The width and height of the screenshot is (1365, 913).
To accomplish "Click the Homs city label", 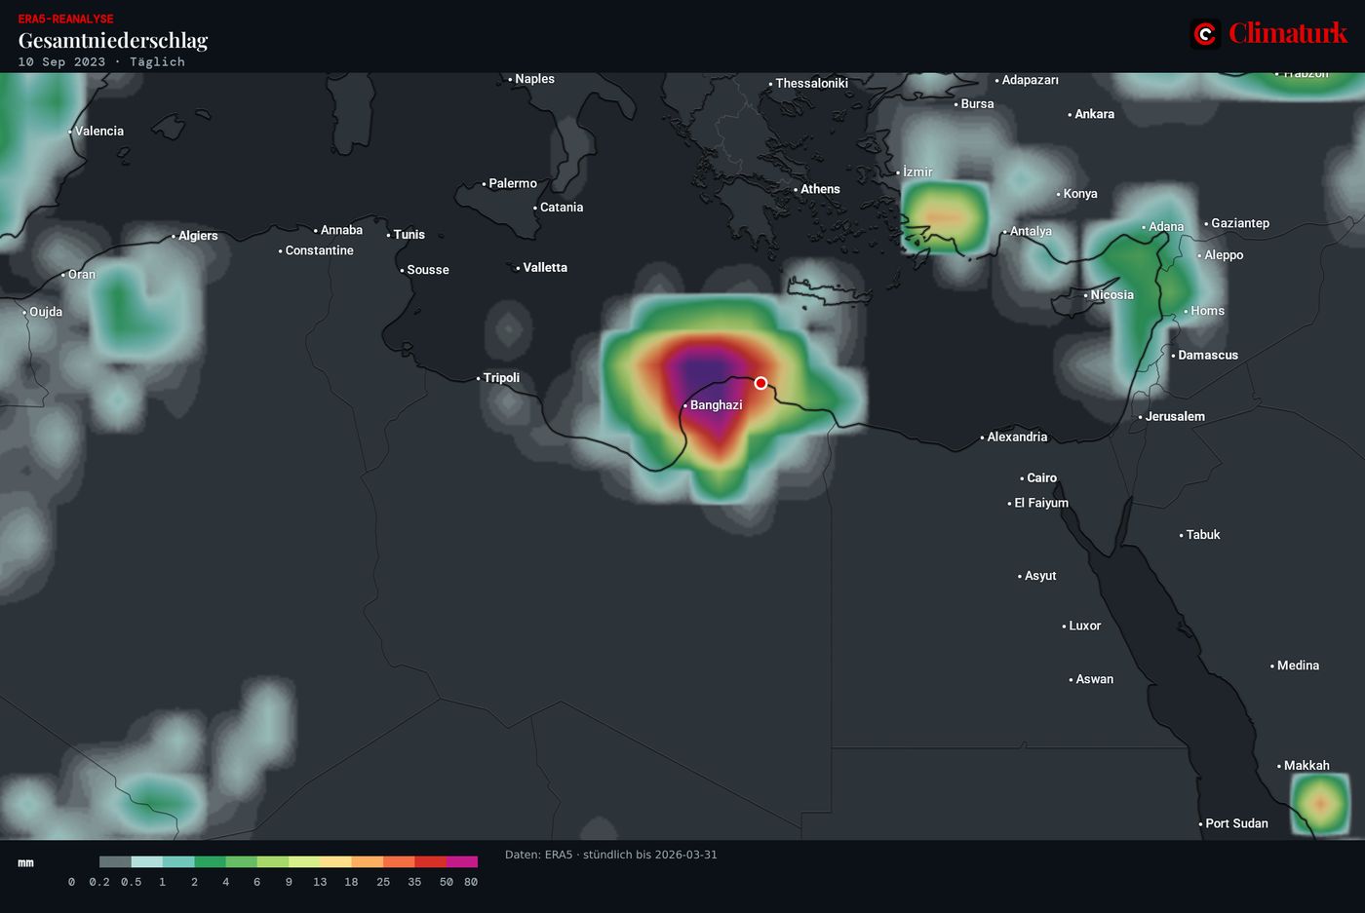I will 1207,311.
